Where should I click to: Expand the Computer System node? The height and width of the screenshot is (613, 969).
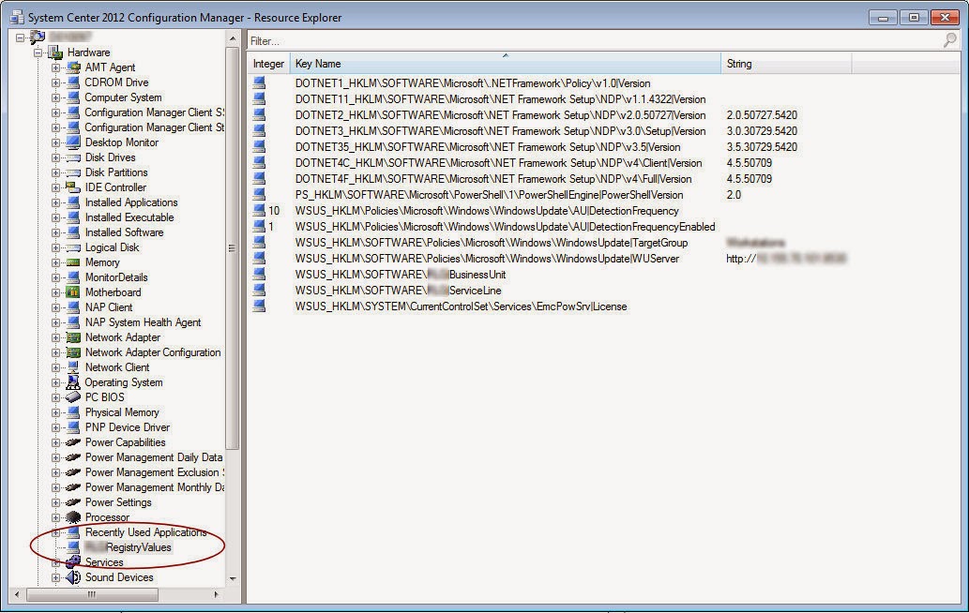pyautogui.click(x=55, y=97)
